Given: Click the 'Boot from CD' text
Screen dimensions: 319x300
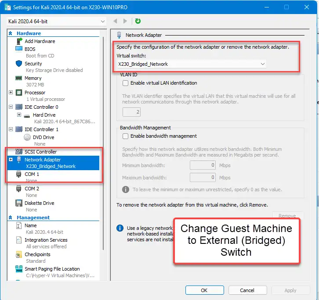Looking at the screenshot, I should [x=40, y=56].
